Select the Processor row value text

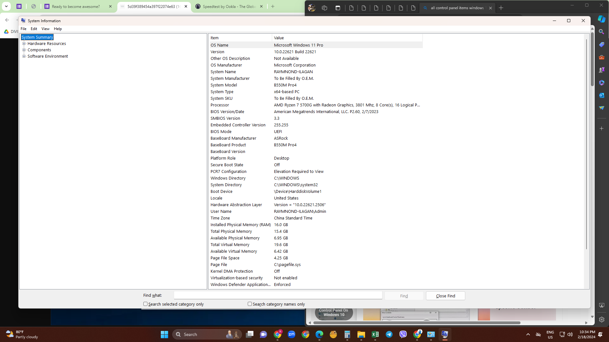pos(347,105)
